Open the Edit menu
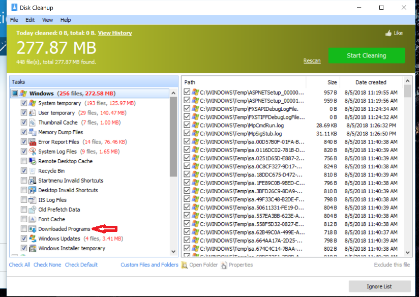The image size is (419, 297). coord(30,20)
